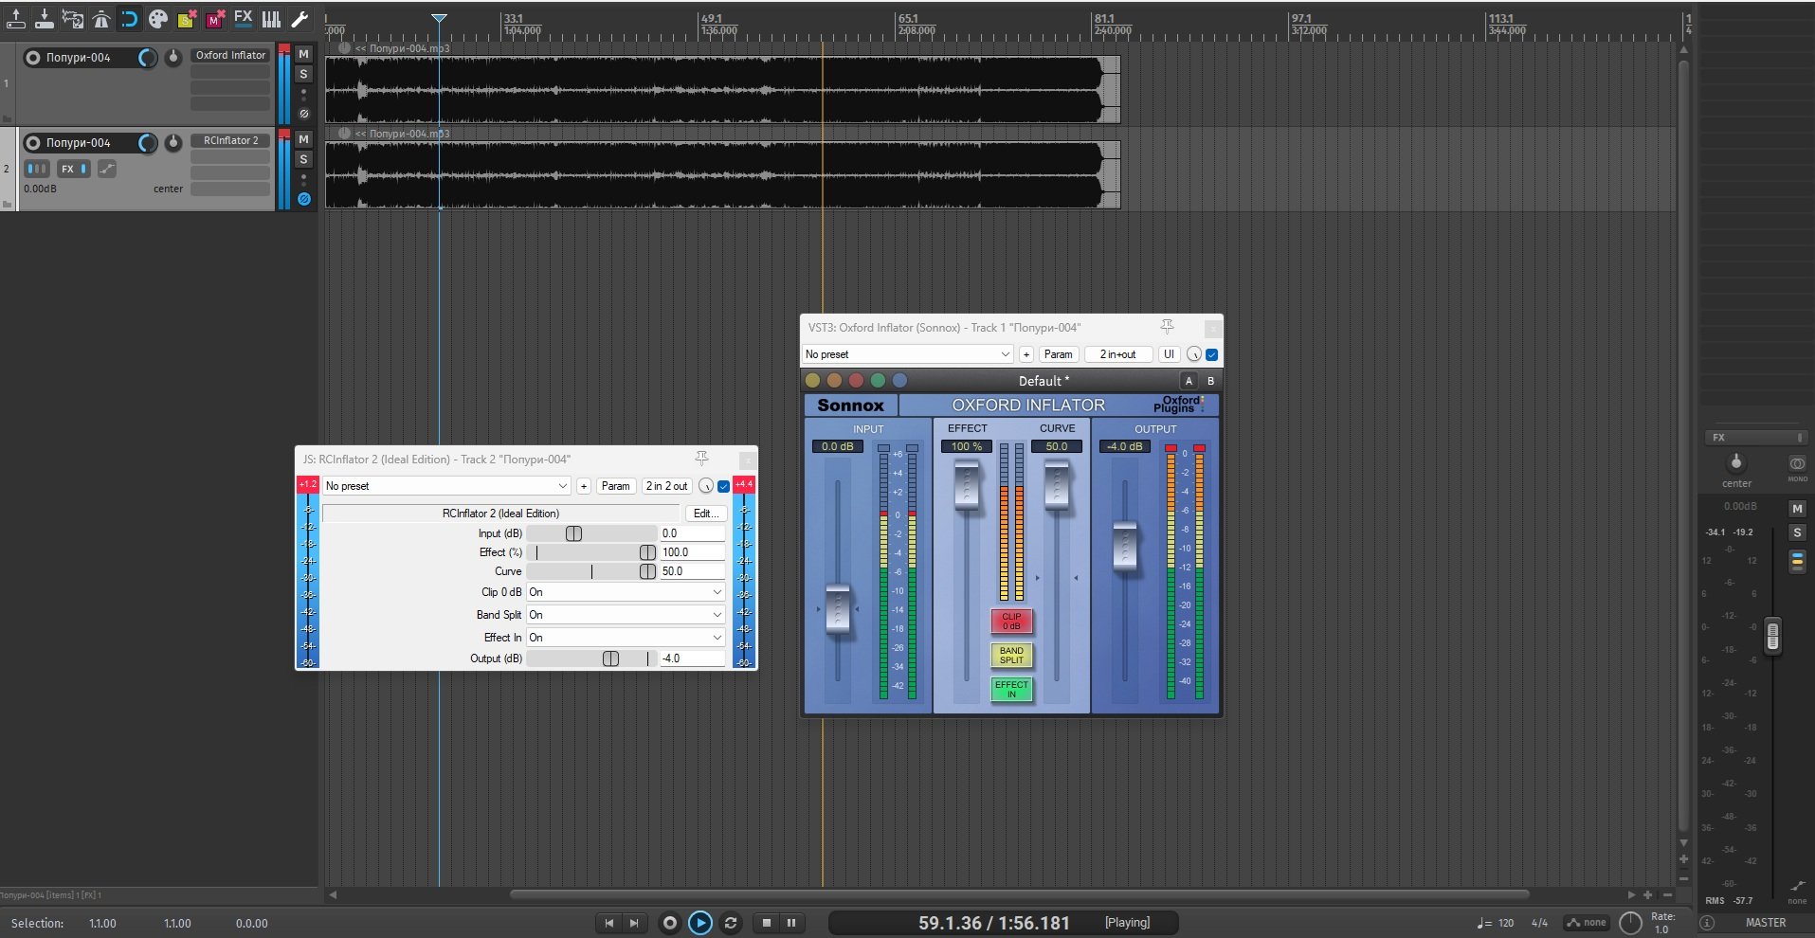Open '2 in+out' routing in Oxford Inflator
Image resolution: width=1815 pixels, height=938 pixels.
click(1118, 354)
